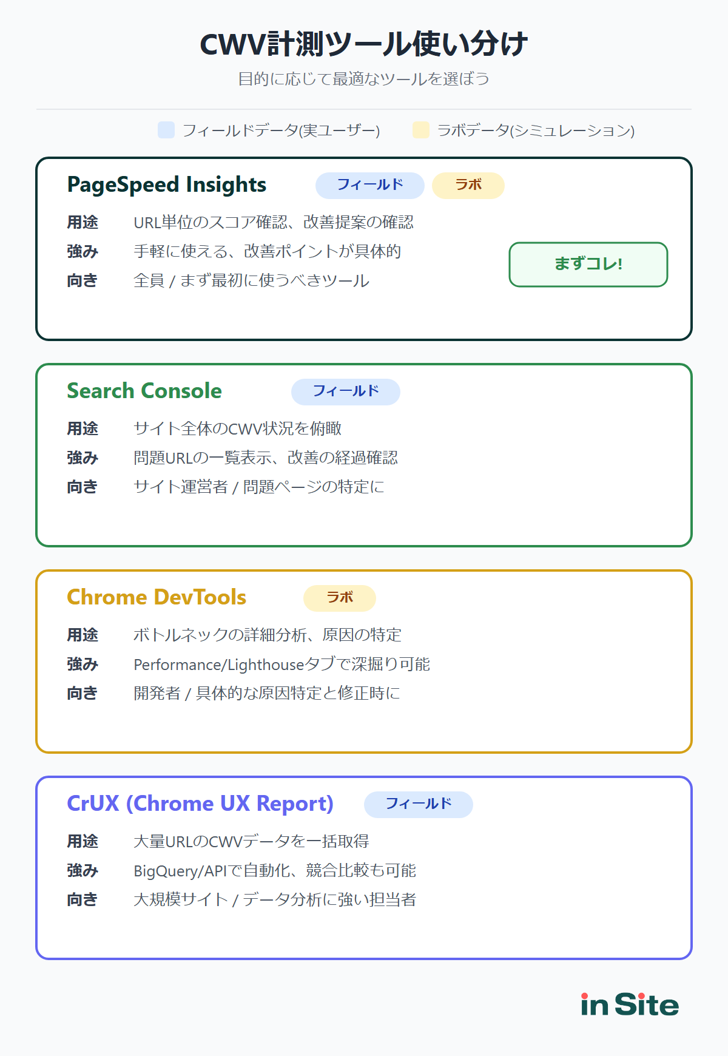Click text 開発者 / 具体的な原因特定と修正時に
The width and height of the screenshot is (728, 1056).
click(x=267, y=693)
